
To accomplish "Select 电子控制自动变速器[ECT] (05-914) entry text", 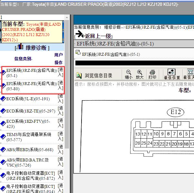I will (31, 188).
